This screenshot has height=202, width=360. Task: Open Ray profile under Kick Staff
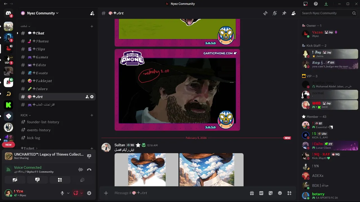(x=329, y=64)
